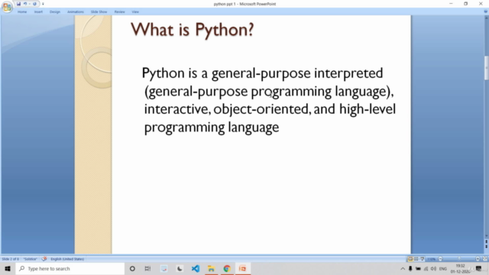The image size is (489, 275).
Task: Save the presentation from Quick Access Toolbar
Action: click(18, 4)
